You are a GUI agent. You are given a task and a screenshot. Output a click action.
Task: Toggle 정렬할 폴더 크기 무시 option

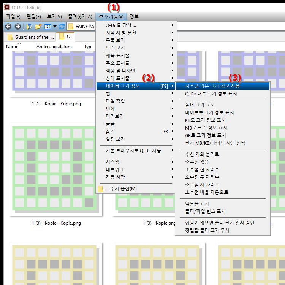(222, 231)
